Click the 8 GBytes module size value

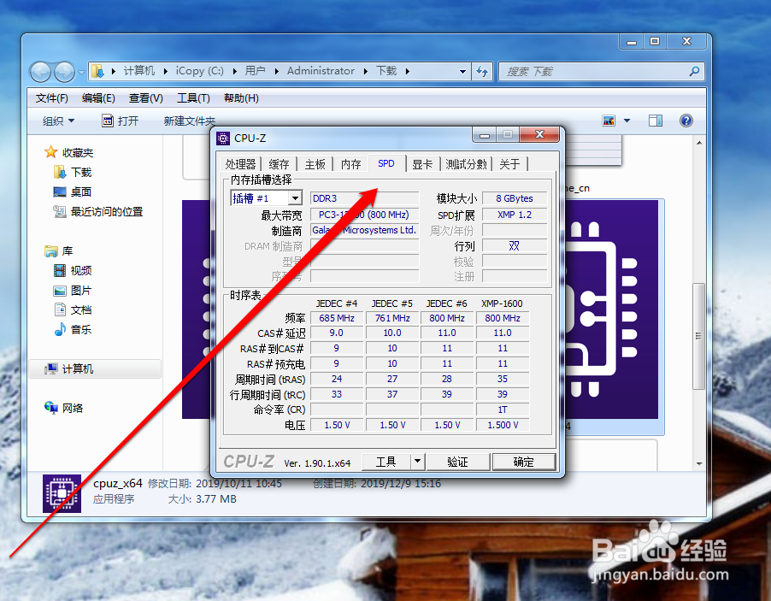click(x=515, y=198)
